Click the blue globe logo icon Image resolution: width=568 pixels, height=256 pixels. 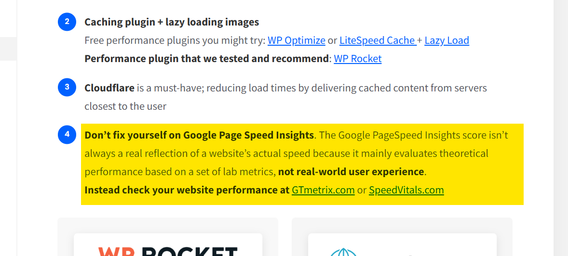[x=344, y=252]
